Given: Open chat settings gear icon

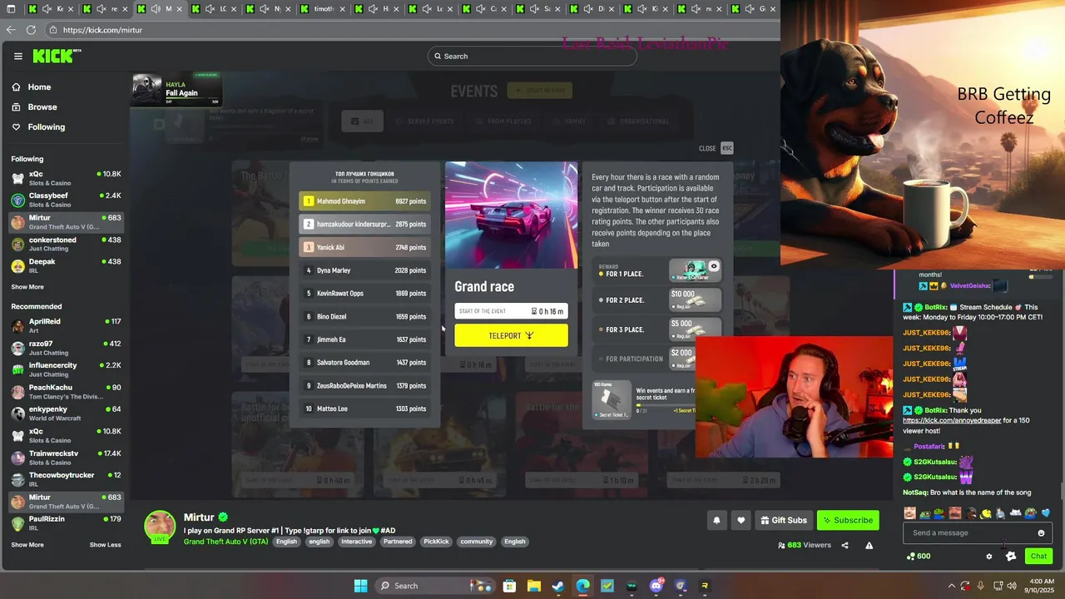Looking at the screenshot, I should coord(989,557).
